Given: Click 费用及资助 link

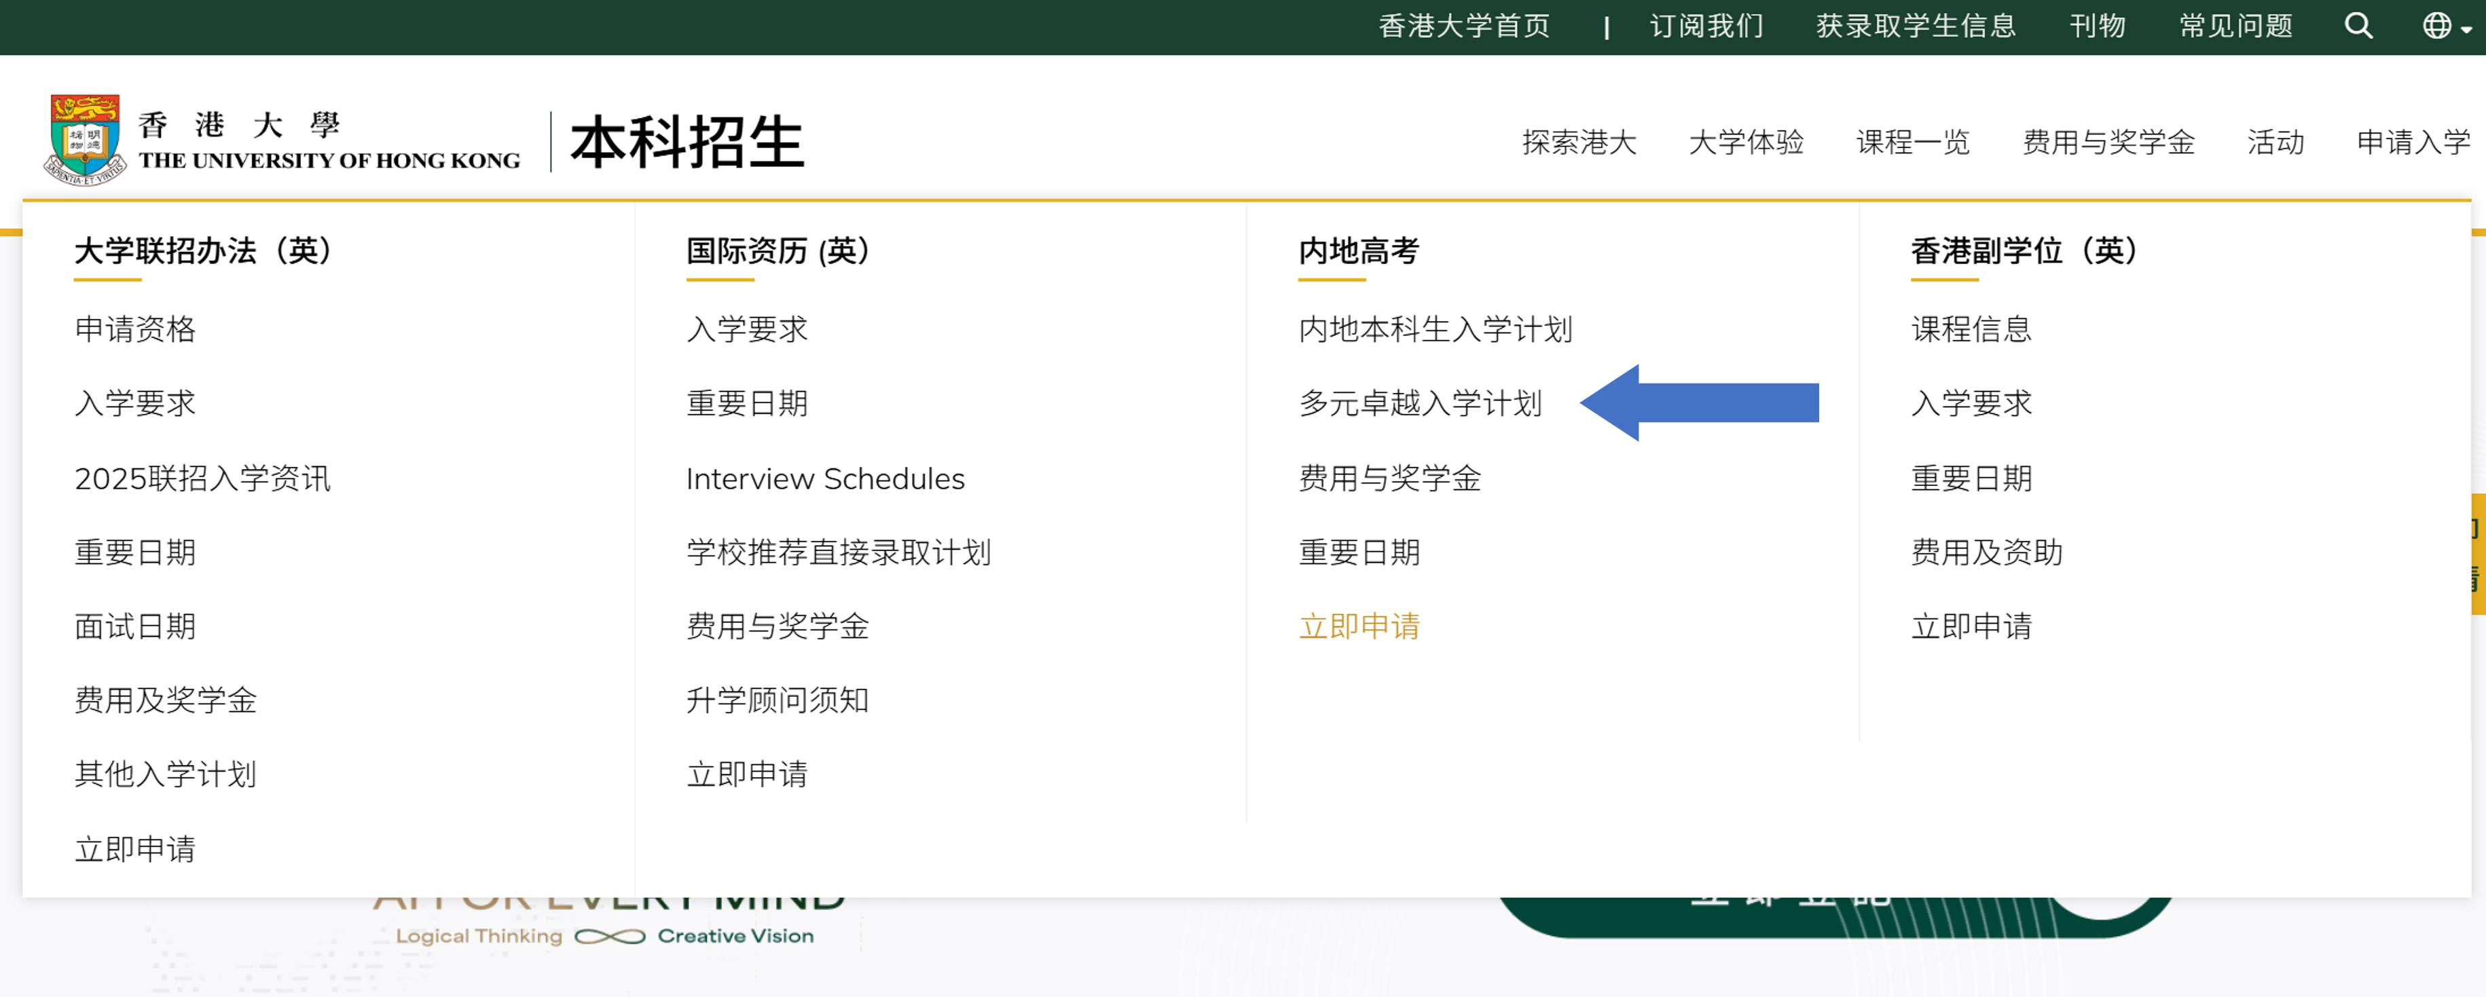Looking at the screenshot, I should pyautogui.click(x=1986, y=552).
